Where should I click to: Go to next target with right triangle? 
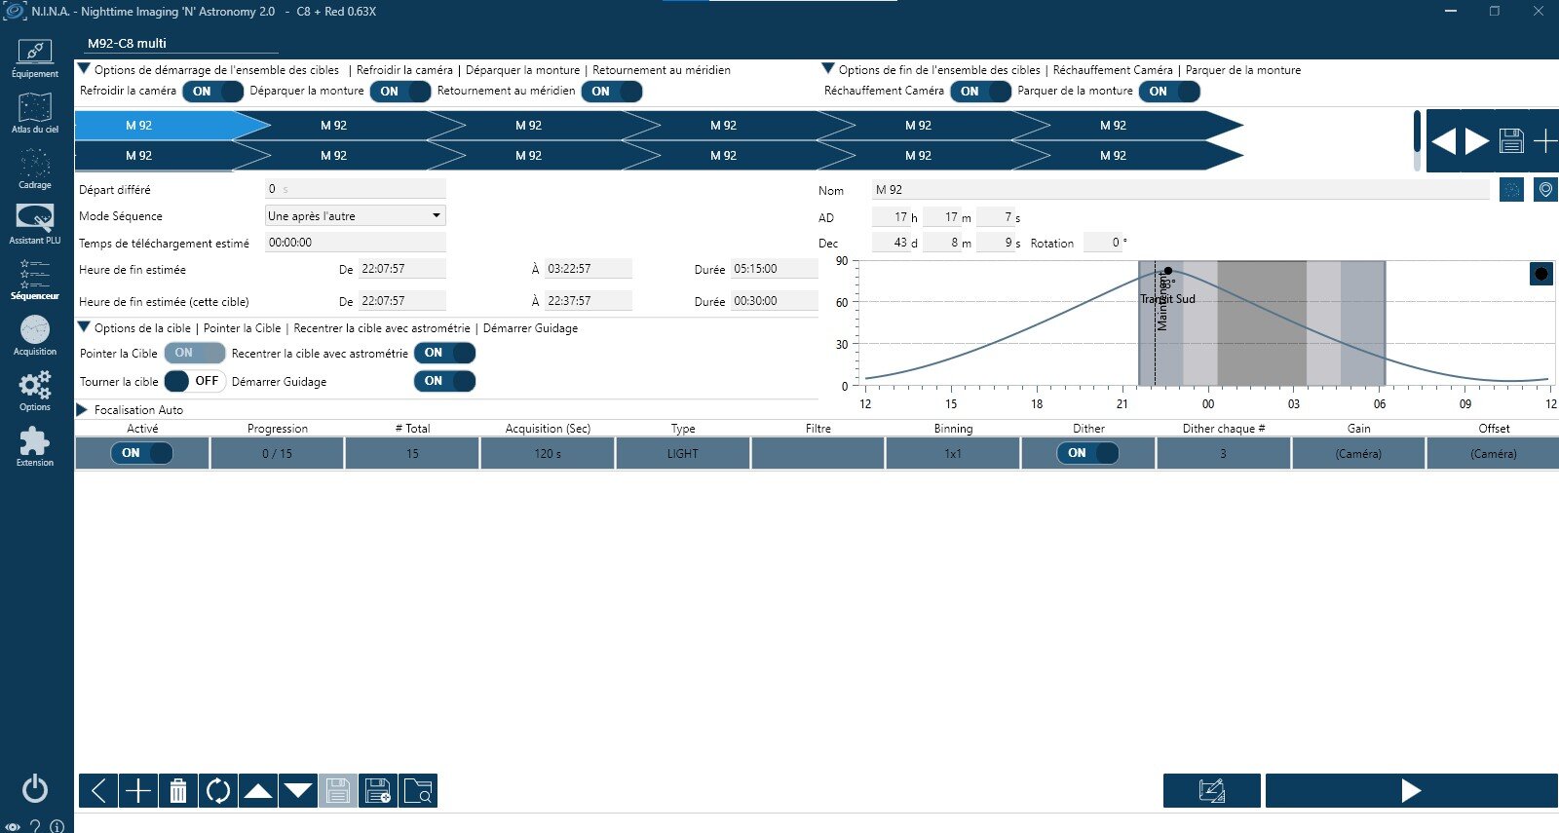pyautogui.click(x=1477, y=141)
